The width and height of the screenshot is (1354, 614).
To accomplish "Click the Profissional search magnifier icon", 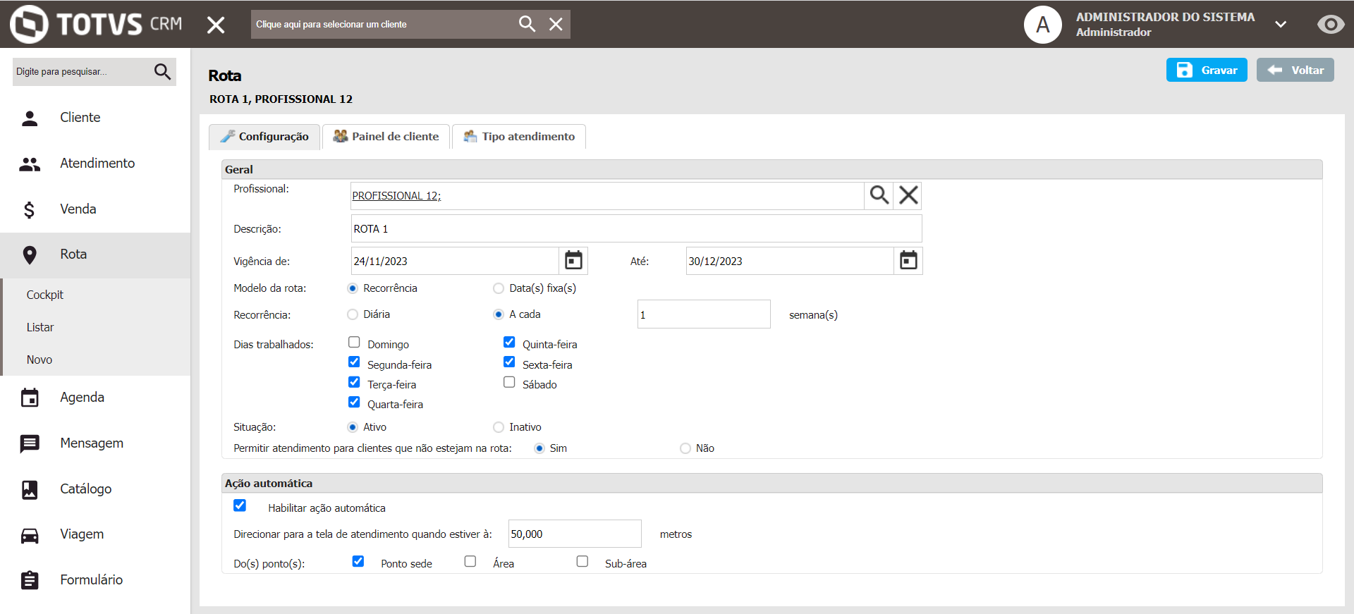I will (879, 195).
